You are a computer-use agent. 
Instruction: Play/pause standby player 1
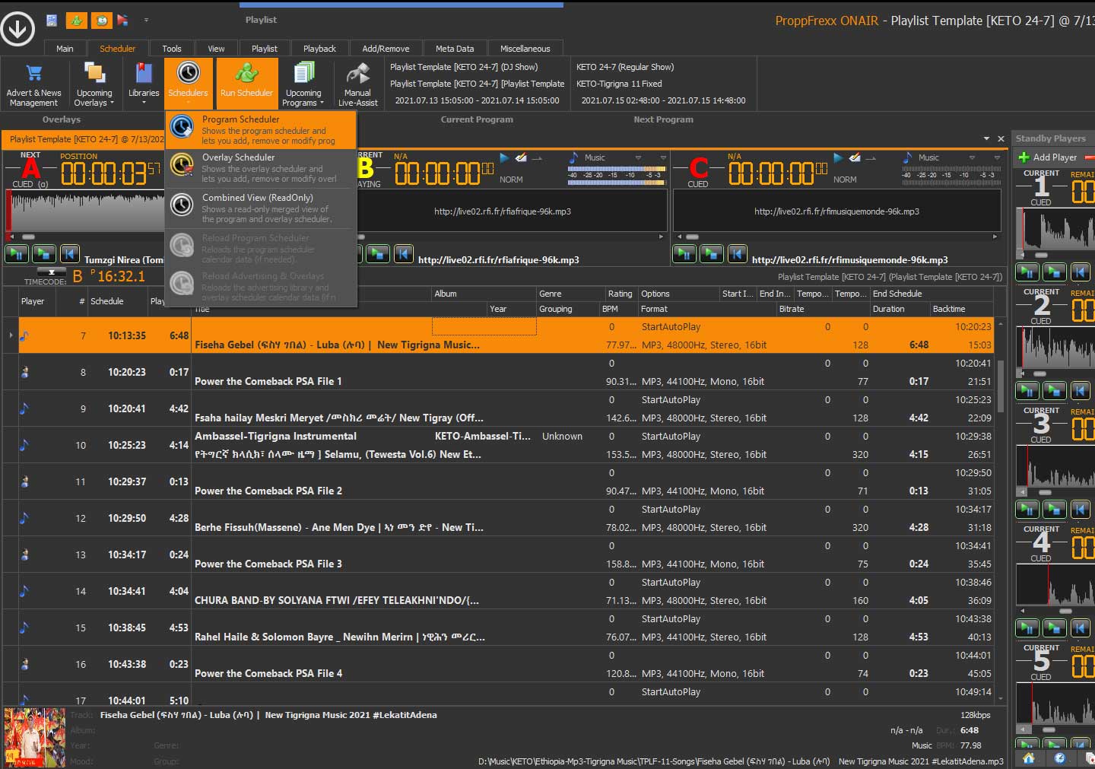(x=1027, y=272)
